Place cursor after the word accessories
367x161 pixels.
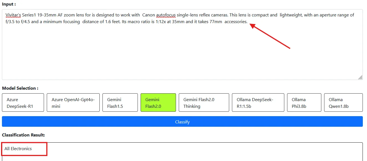(x=248, y=22)
